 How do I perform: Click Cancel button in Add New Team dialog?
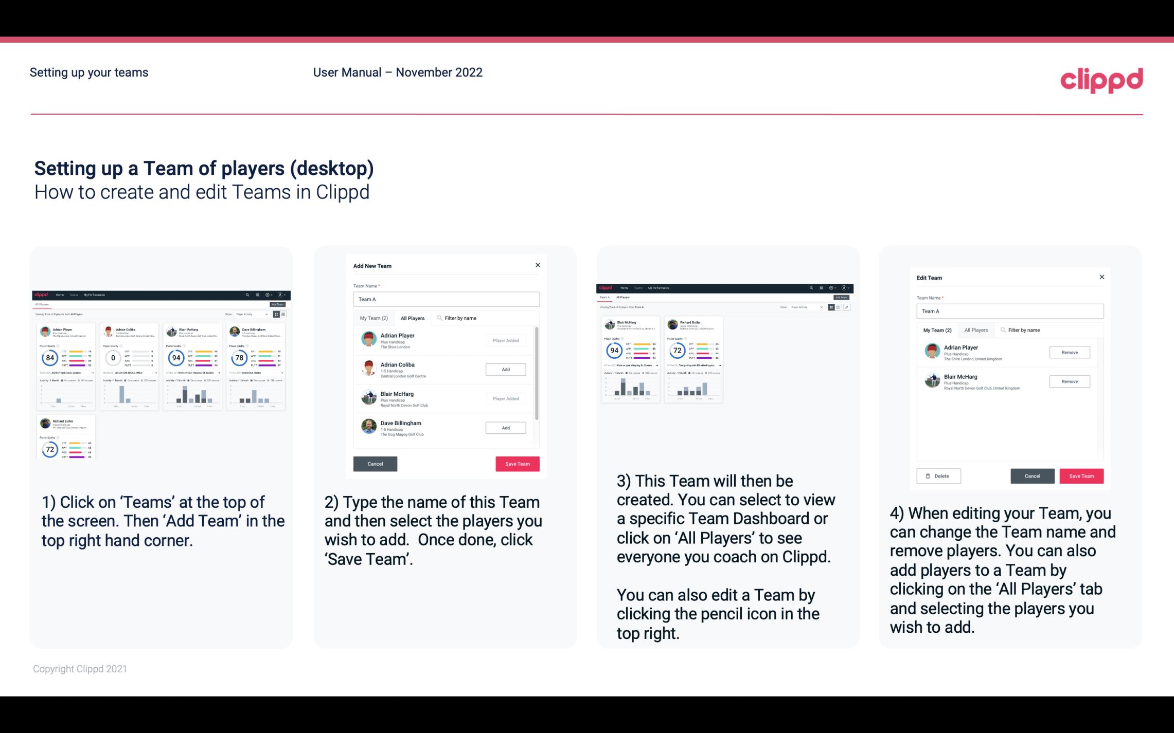click(375, 464)
